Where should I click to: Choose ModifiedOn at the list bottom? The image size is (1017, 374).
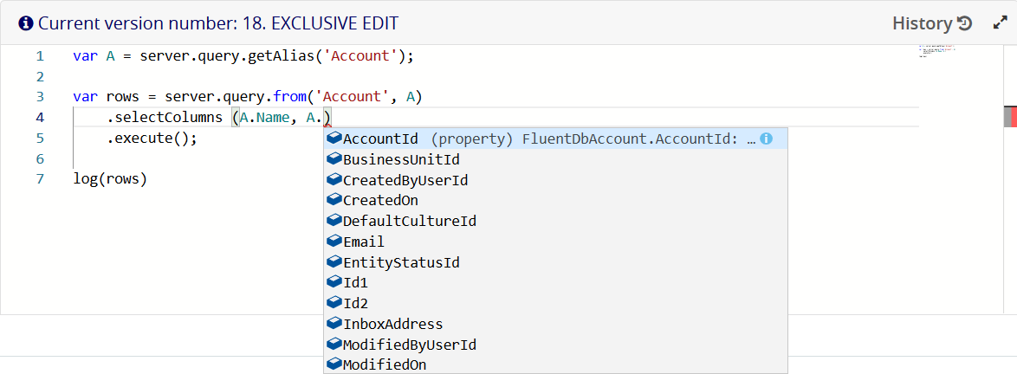(385, 364)
